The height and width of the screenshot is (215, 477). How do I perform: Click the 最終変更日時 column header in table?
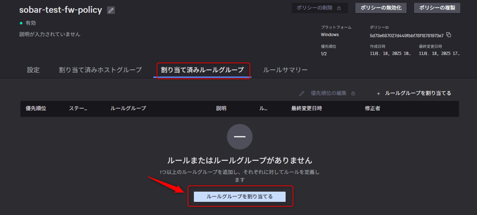pyautogui.click(x=307, y=108)
